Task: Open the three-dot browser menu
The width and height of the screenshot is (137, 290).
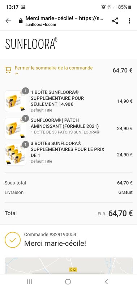Action: (x=129, y=21)
